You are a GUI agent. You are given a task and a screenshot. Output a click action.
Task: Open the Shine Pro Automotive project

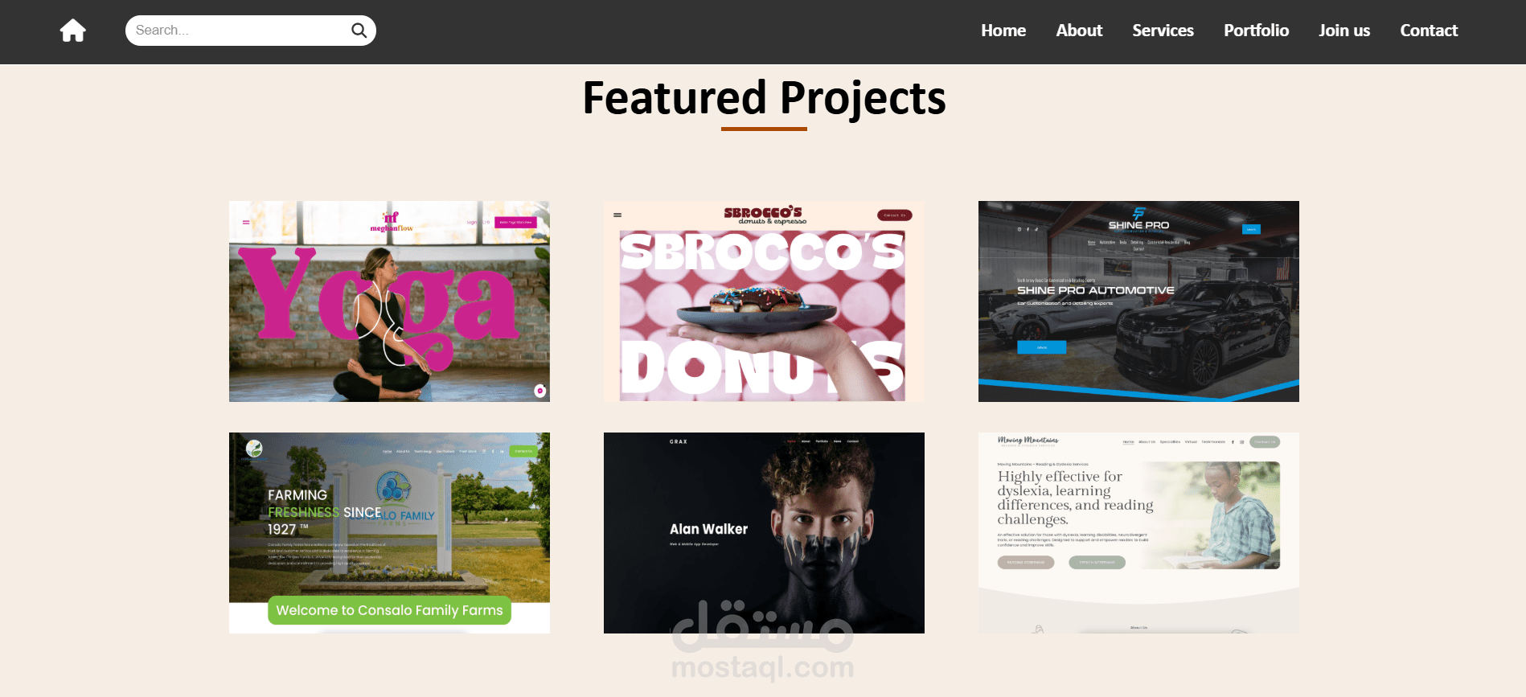[1138, 301]
